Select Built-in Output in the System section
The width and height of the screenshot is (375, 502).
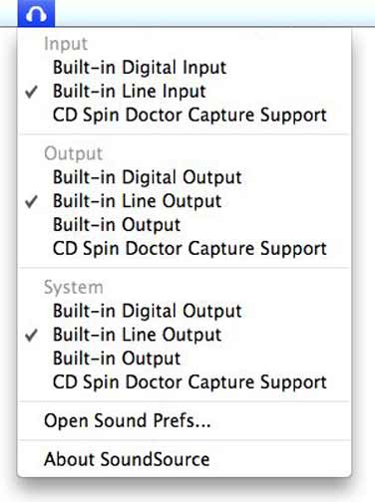(x=185, y=359)
